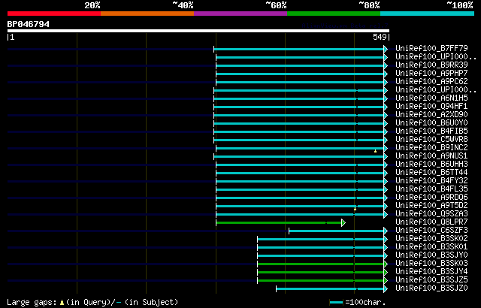Click the end arrowhead of B7FF79 alignment
This screenshot has width=481, height=308.
tap(386, 49)
